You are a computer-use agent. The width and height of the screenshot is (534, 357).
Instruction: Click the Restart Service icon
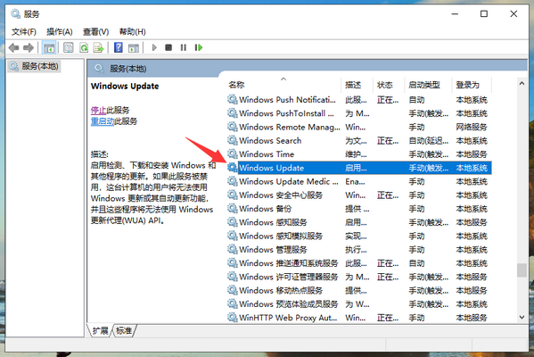pyautogui.click(x=199, y=47)
